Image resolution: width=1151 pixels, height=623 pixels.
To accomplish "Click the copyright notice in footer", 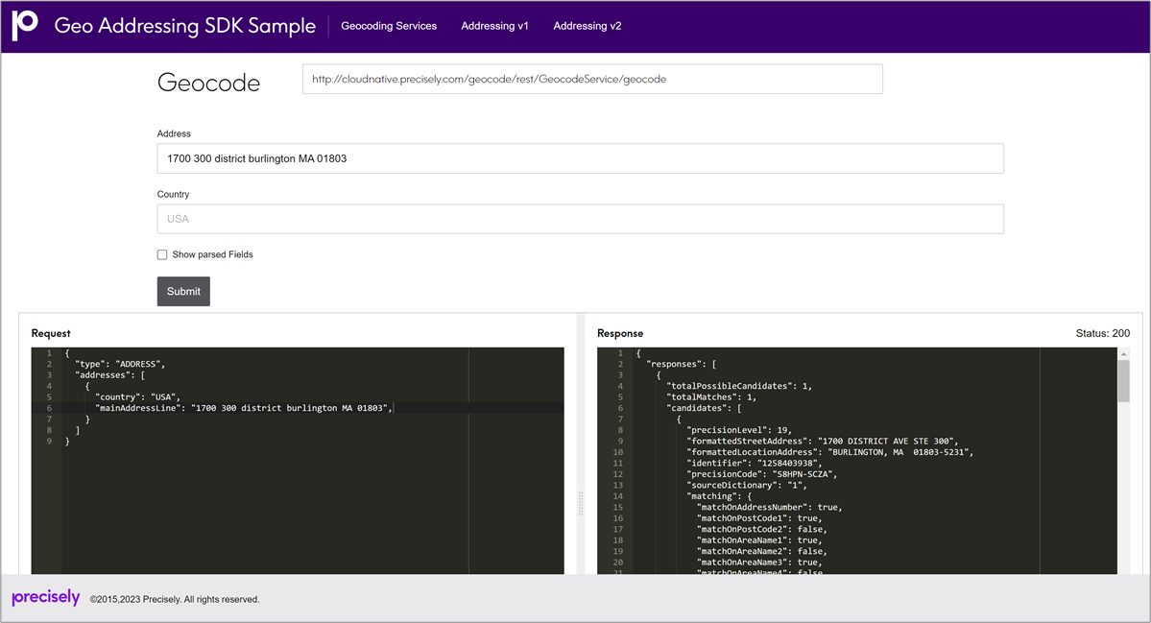I will (175, 600).
